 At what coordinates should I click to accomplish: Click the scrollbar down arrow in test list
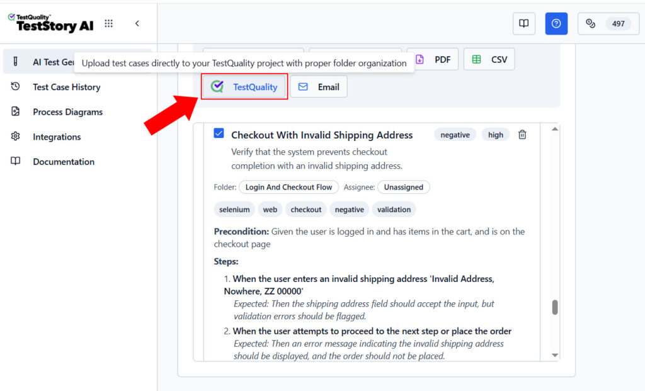555,356
